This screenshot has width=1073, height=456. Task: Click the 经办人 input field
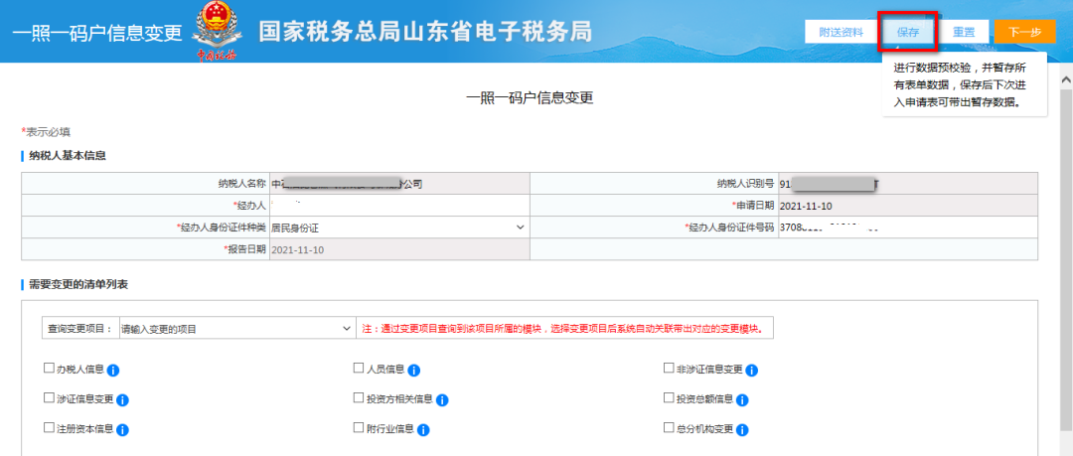click(398, 206)
